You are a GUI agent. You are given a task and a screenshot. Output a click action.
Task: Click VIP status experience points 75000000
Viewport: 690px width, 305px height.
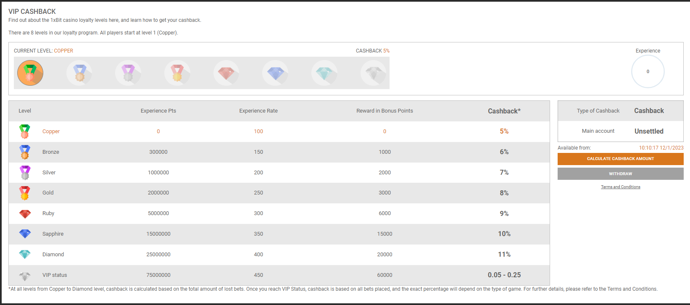click(158, 275)
